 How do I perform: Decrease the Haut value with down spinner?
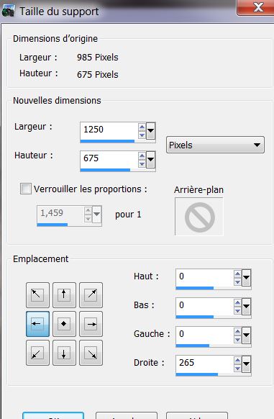point(237,282)
